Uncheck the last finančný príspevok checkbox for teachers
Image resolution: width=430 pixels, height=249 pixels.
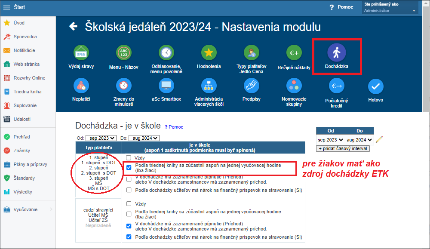(x=128, y=237)
